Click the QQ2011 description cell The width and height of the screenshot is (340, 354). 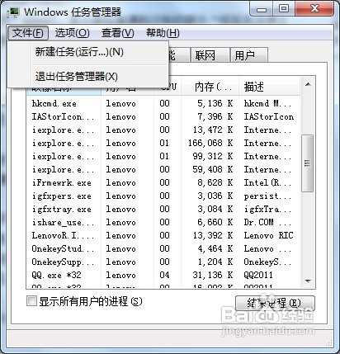[258, 275]
